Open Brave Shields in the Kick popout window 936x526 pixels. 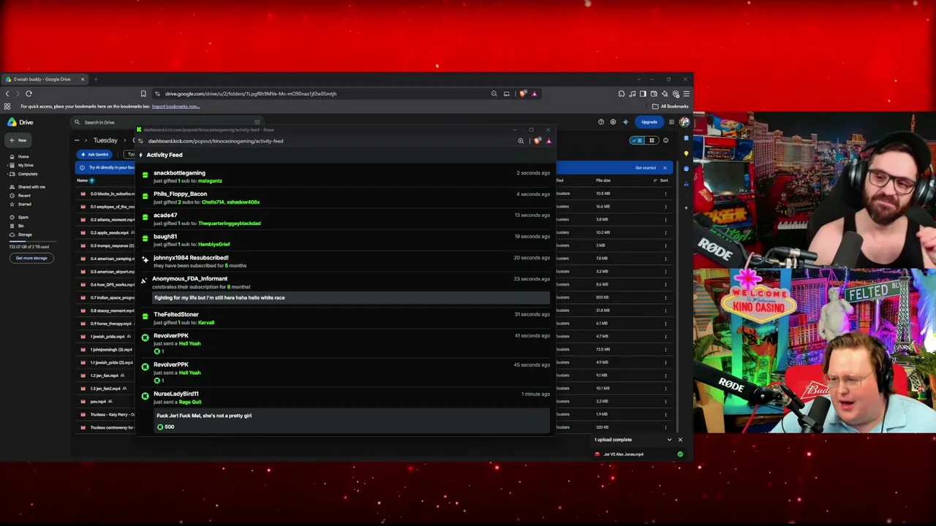tap(537, 141)
